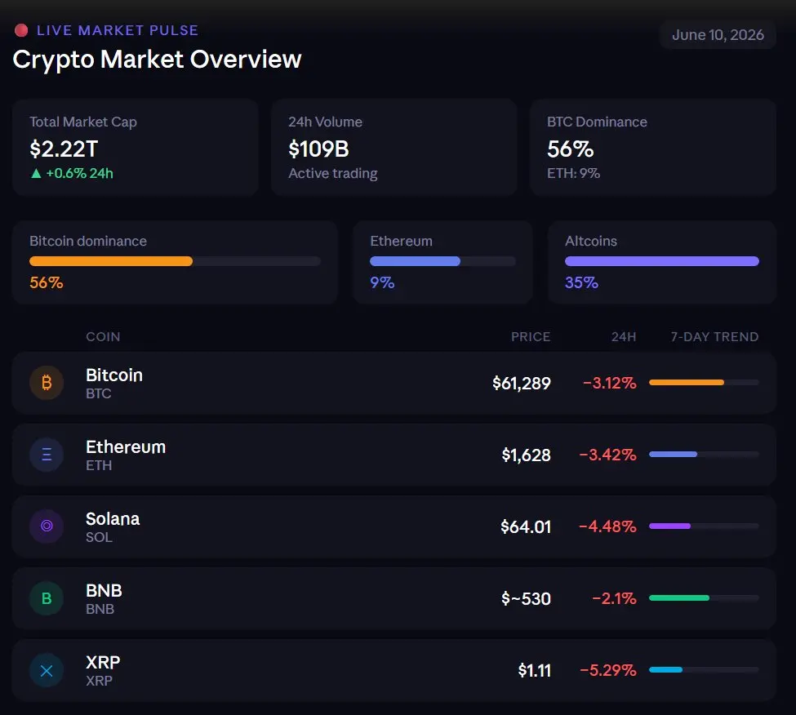The image size is (796, 715).
Task: Click the Ethereum coin icon
Action: (x=47, y=455)
